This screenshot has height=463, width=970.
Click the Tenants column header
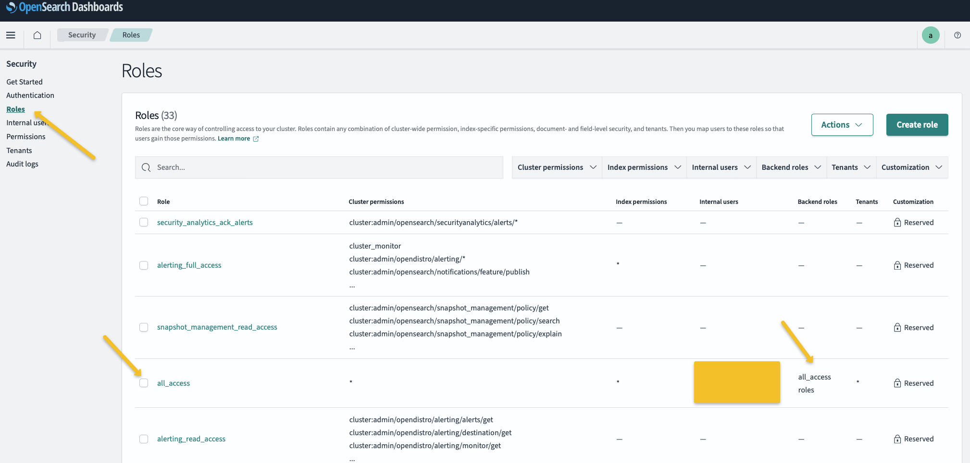coord(867,202)
